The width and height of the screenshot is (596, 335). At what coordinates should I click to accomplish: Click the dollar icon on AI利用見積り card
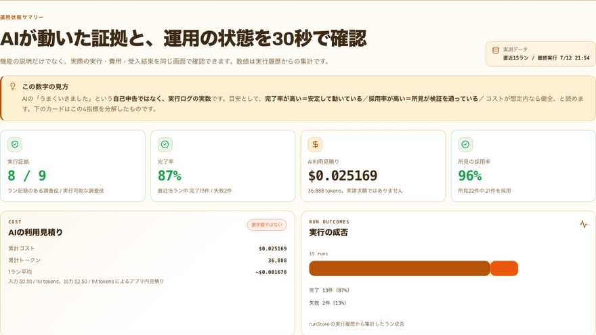[x=315, y=144]
